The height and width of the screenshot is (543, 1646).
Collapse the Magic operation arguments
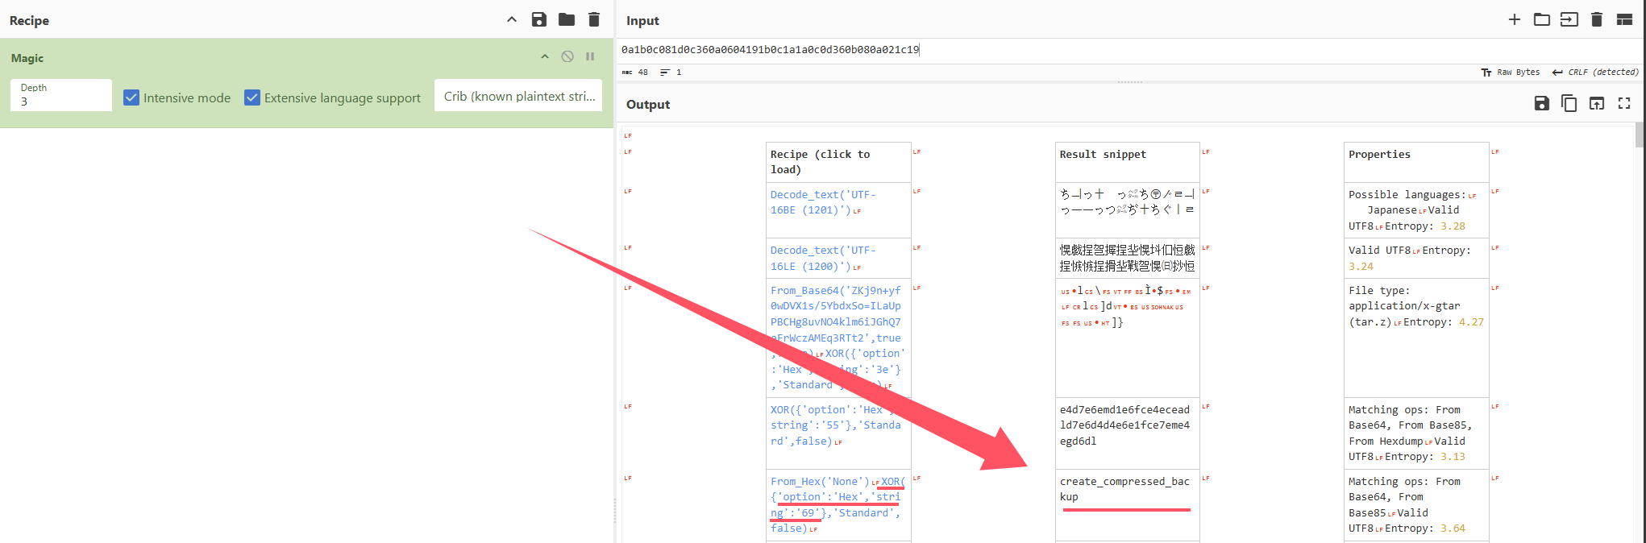coord(545,56)
